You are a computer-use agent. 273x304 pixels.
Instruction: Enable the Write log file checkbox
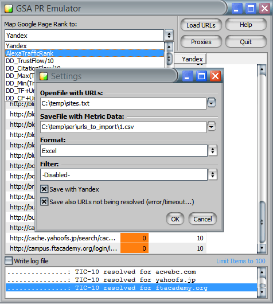9,260
